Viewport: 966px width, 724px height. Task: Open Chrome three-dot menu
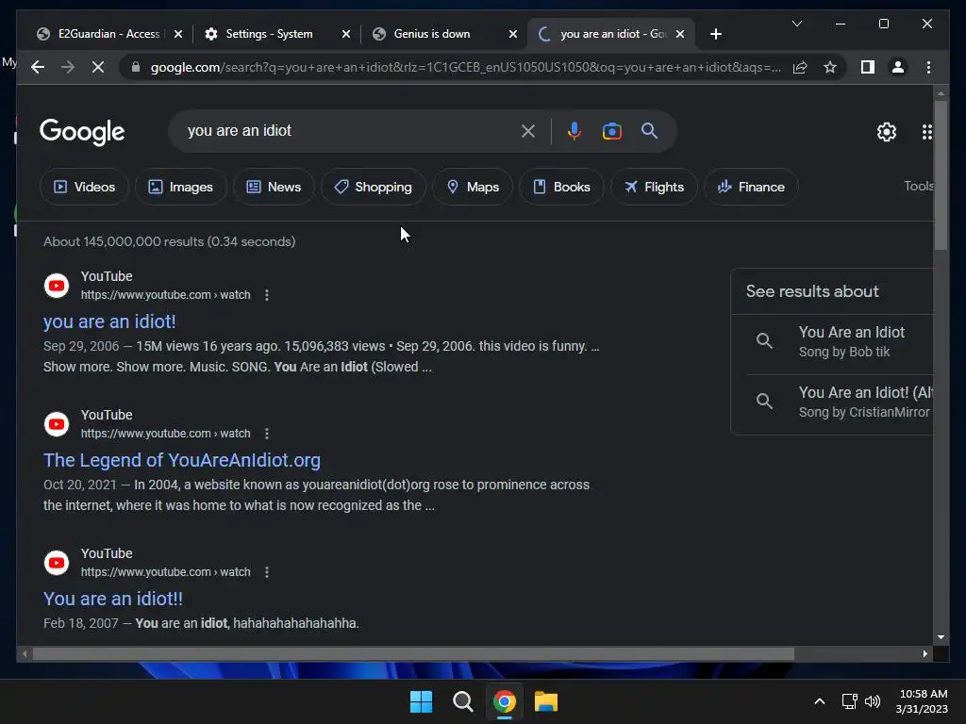click(928, 67)
